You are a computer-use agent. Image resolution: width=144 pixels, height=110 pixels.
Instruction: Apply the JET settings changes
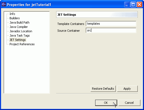pos(127,89)
